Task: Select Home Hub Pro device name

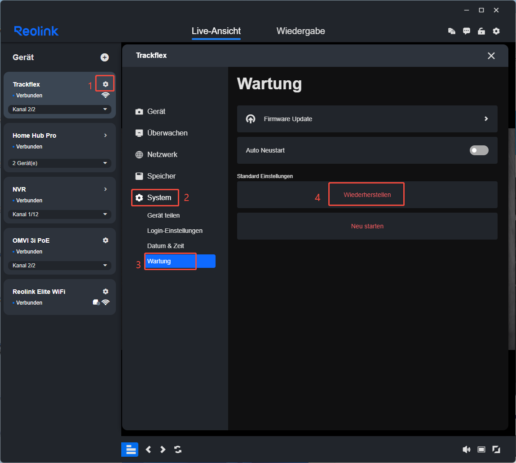Action: [x=34, y=135]
